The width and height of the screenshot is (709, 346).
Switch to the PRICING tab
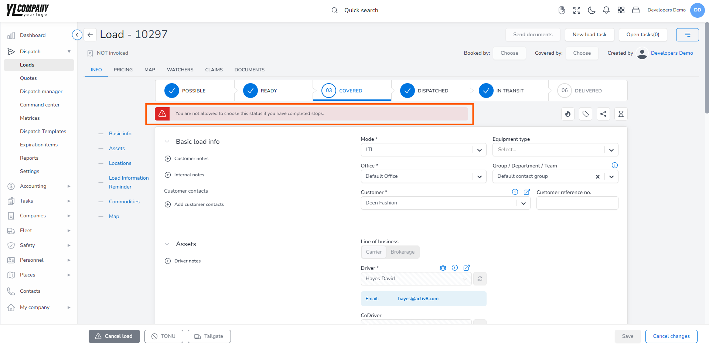pos(123,70)
